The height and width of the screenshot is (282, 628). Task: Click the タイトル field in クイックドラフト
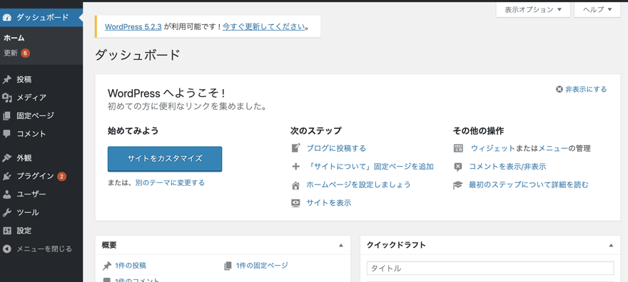tap(490, 268)
